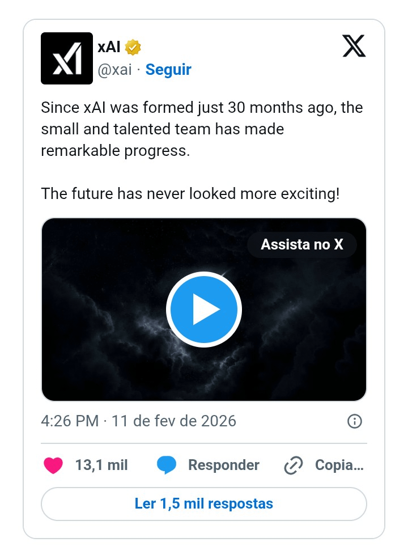Click the blue reply bubble icon
Viewport: 408px width, 559px height.
166,465
